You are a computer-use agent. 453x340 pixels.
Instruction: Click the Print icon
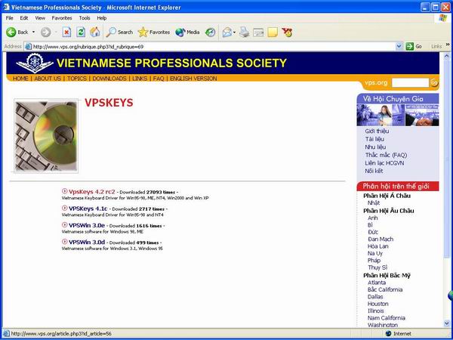[244, 32]
